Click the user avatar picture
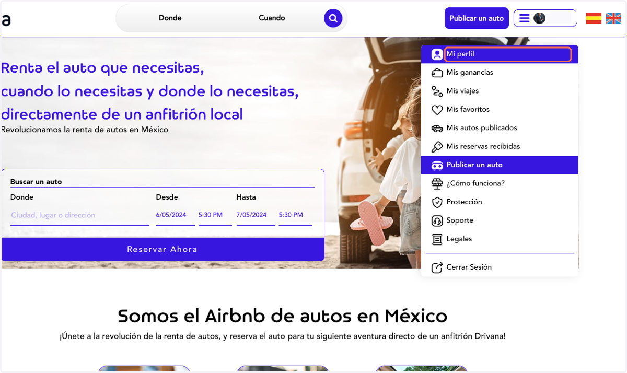627x373 pixels. click(540, 18)
